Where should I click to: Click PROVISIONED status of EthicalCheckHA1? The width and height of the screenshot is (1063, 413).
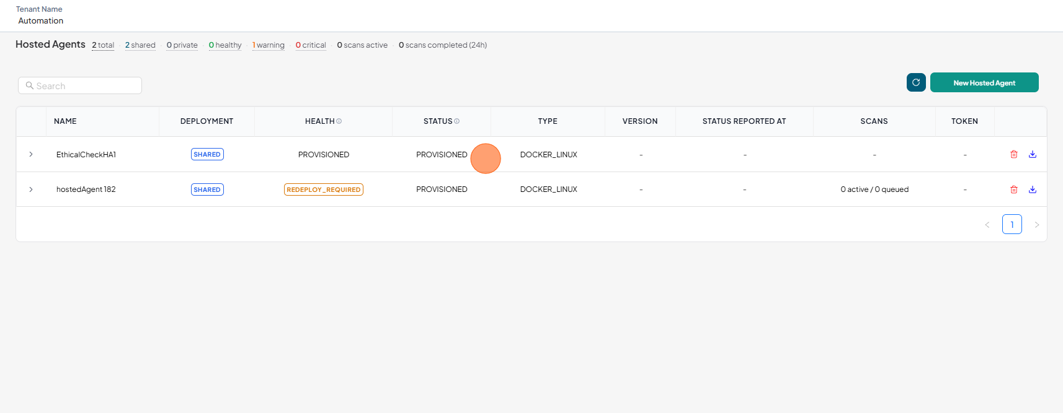[442, 155]
